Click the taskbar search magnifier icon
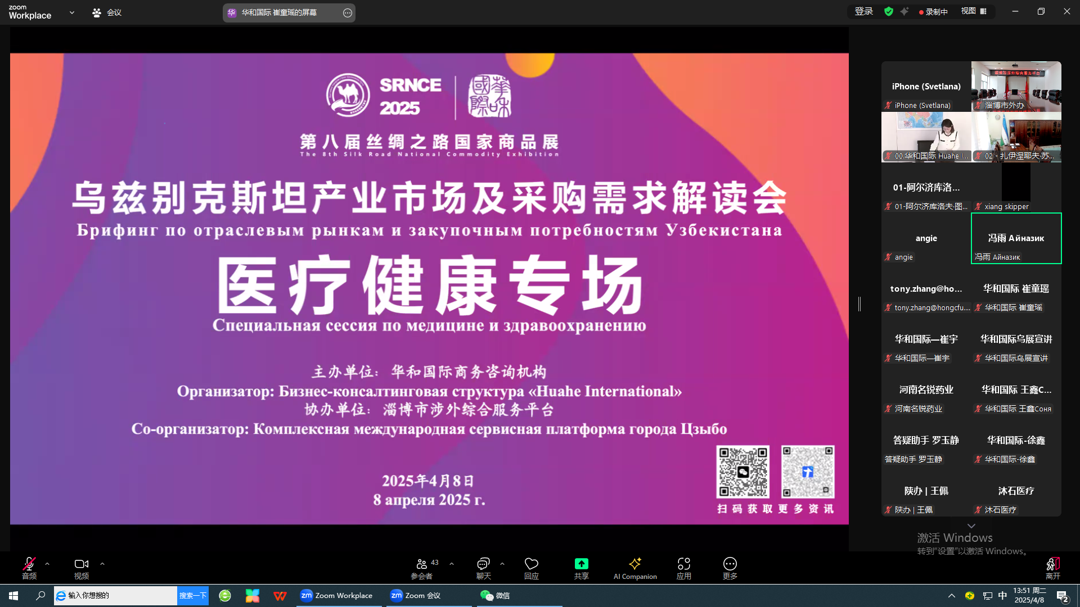The image size is (1080, 607). point(40,596)
